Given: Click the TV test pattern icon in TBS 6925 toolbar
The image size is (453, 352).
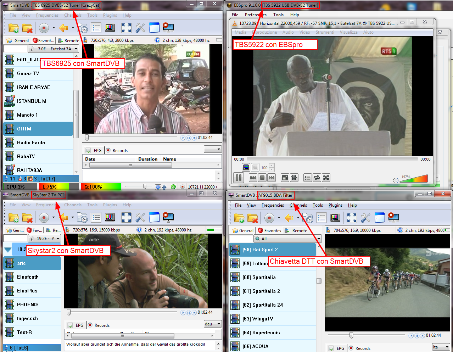Looking at the screenshot, I should pos(110,28).
